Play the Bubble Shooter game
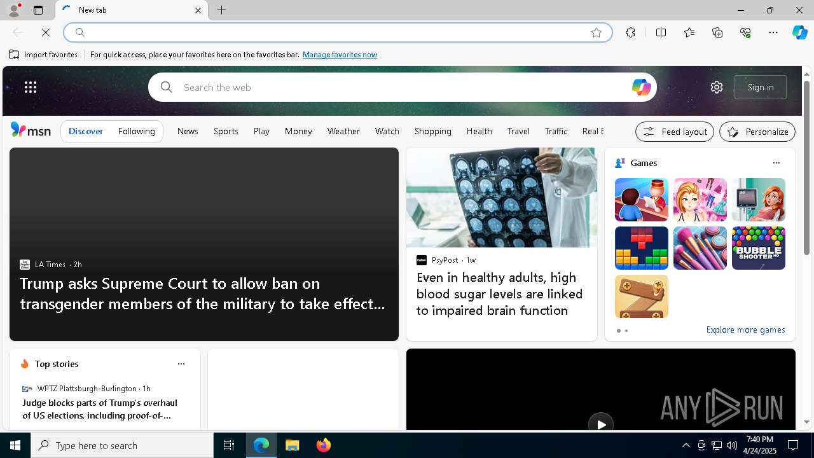The width and height of the screenshot is (814, 458). (758, 248)
